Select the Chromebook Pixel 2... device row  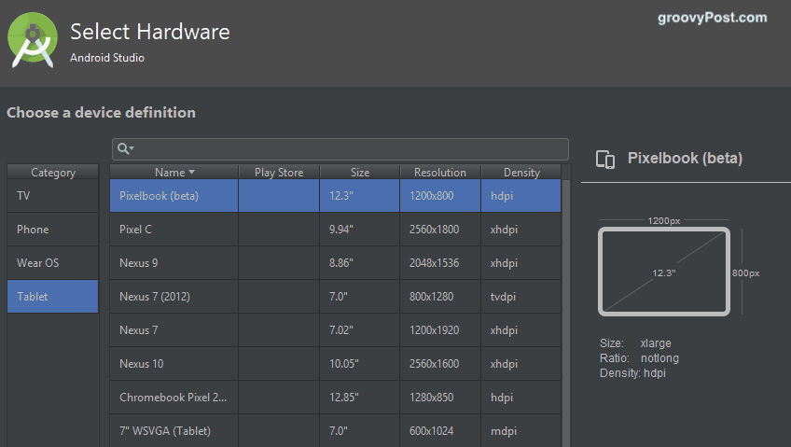pyautogui.click(x=335, y=398)
